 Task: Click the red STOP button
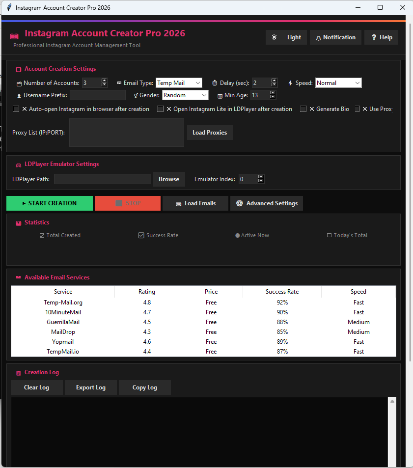pos(128,203)
